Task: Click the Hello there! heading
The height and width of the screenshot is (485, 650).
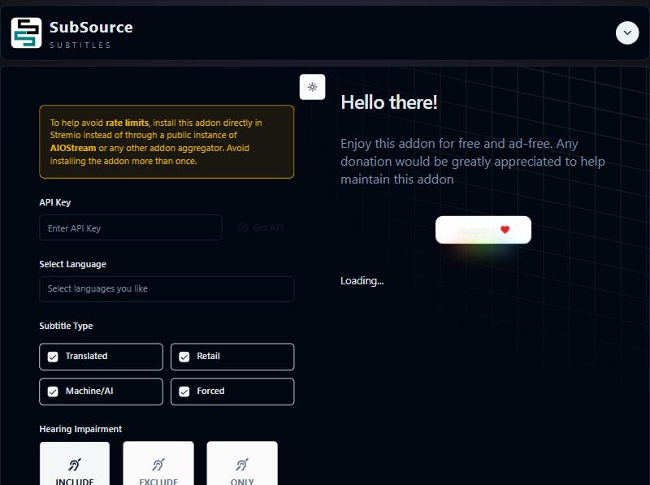Action: point(389,102)
